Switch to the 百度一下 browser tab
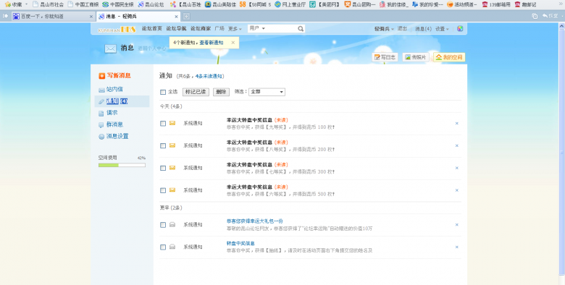Screen dimensions: 565x285 click(53, 17)
